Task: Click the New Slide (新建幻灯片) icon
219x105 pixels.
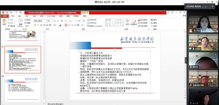Action: (21, 21)
